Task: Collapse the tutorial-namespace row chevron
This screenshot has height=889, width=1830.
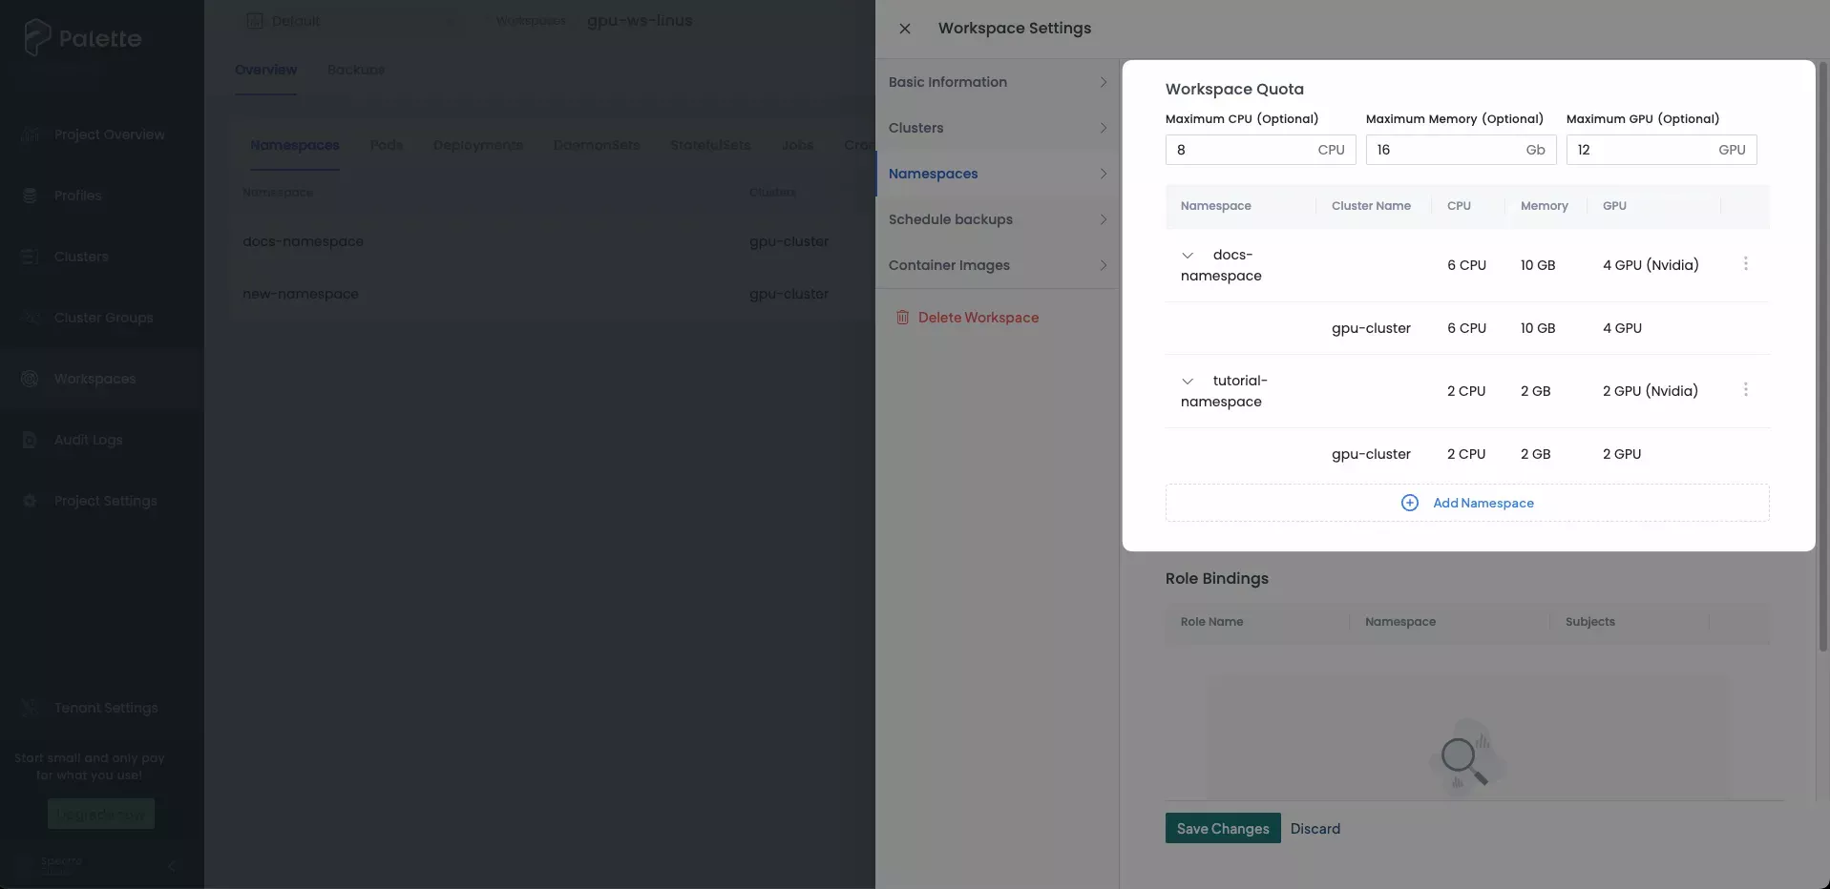Action: 1188,381
